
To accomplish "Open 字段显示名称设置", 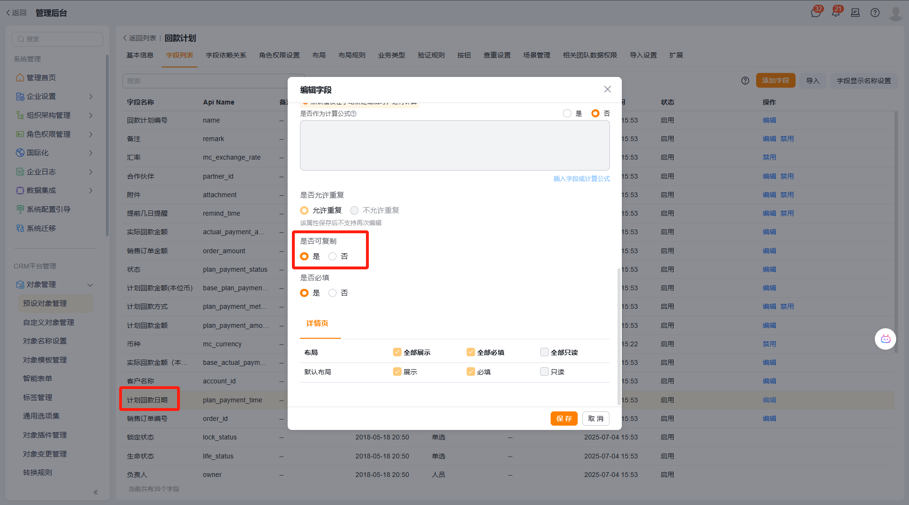I will tap(864, 81).
